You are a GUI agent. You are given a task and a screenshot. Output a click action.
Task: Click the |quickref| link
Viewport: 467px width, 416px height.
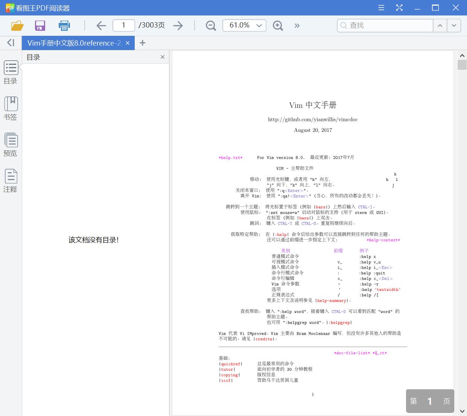point(231,364)
